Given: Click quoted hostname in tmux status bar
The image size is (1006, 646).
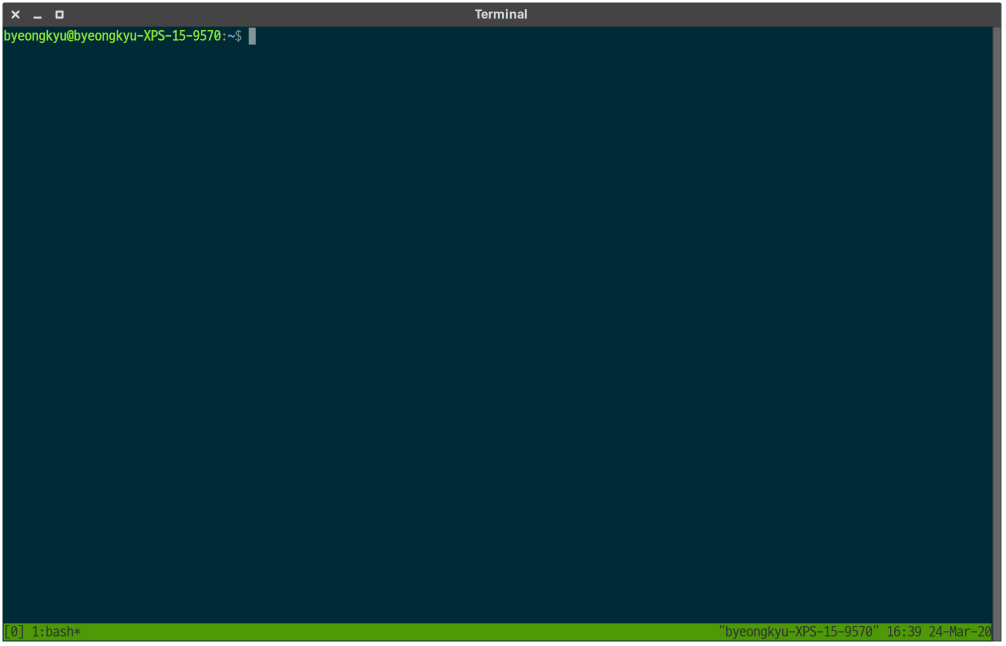Looking at the screenshot, I should tap(798, 631).
